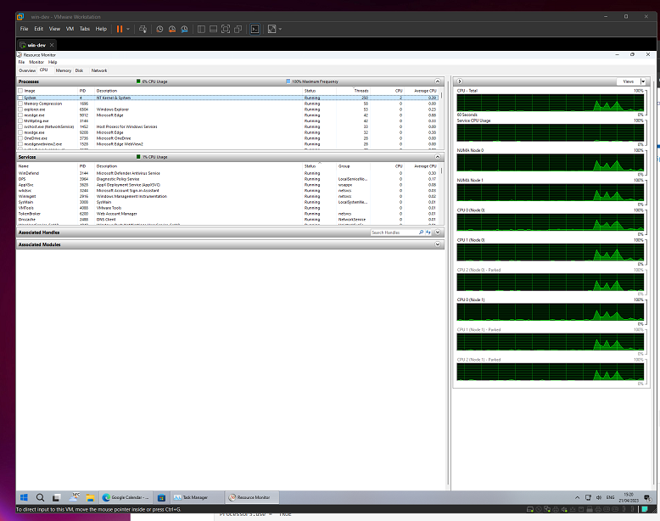Take a snapshot of this virtual machine

[159, 29]
